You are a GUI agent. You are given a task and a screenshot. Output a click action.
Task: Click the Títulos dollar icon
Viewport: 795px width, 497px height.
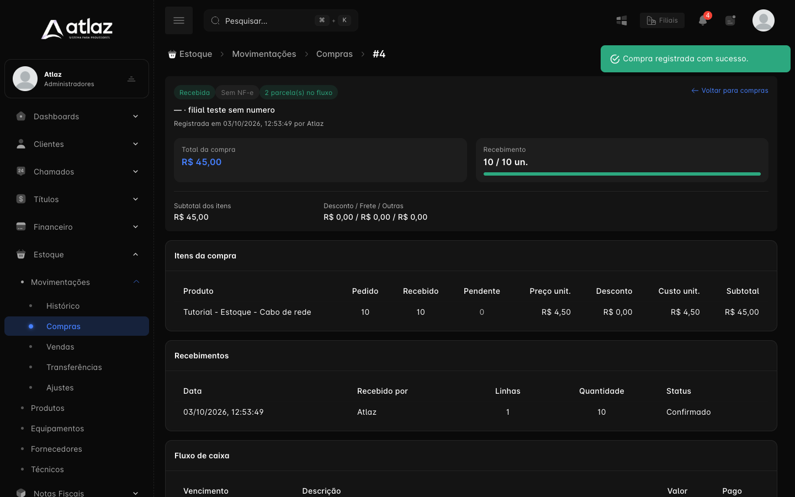(x=21, y=199)
